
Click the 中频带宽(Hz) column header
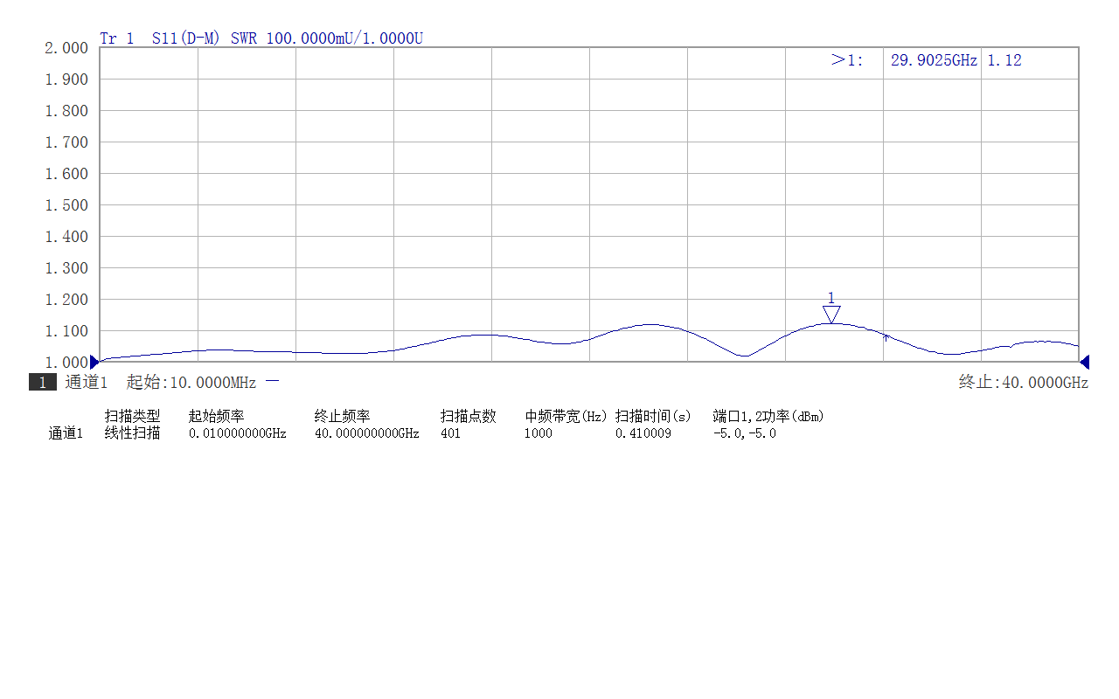(x=566, y=416)
